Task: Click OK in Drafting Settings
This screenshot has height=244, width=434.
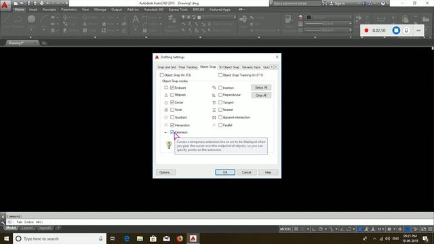Action: 225,172
